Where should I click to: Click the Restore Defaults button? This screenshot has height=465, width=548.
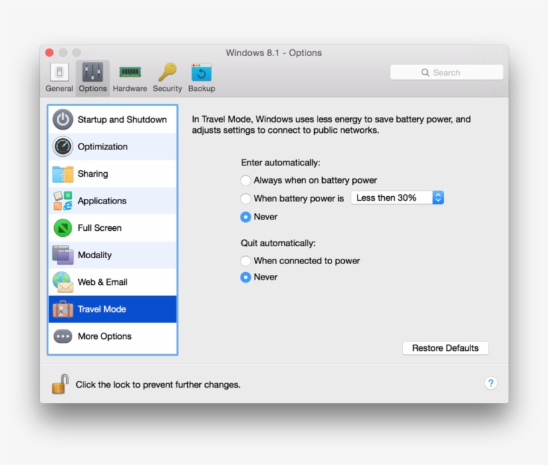point(445,348)
